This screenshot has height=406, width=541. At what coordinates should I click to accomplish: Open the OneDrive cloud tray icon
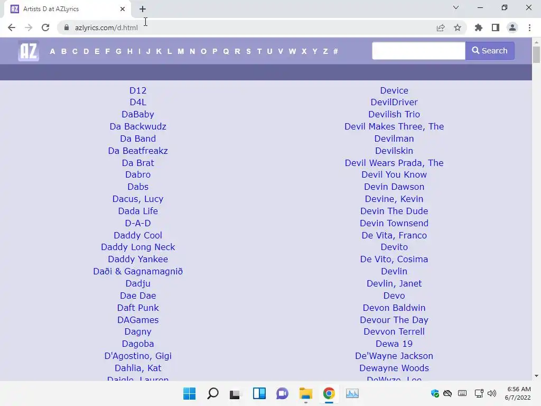click(447, 393)
